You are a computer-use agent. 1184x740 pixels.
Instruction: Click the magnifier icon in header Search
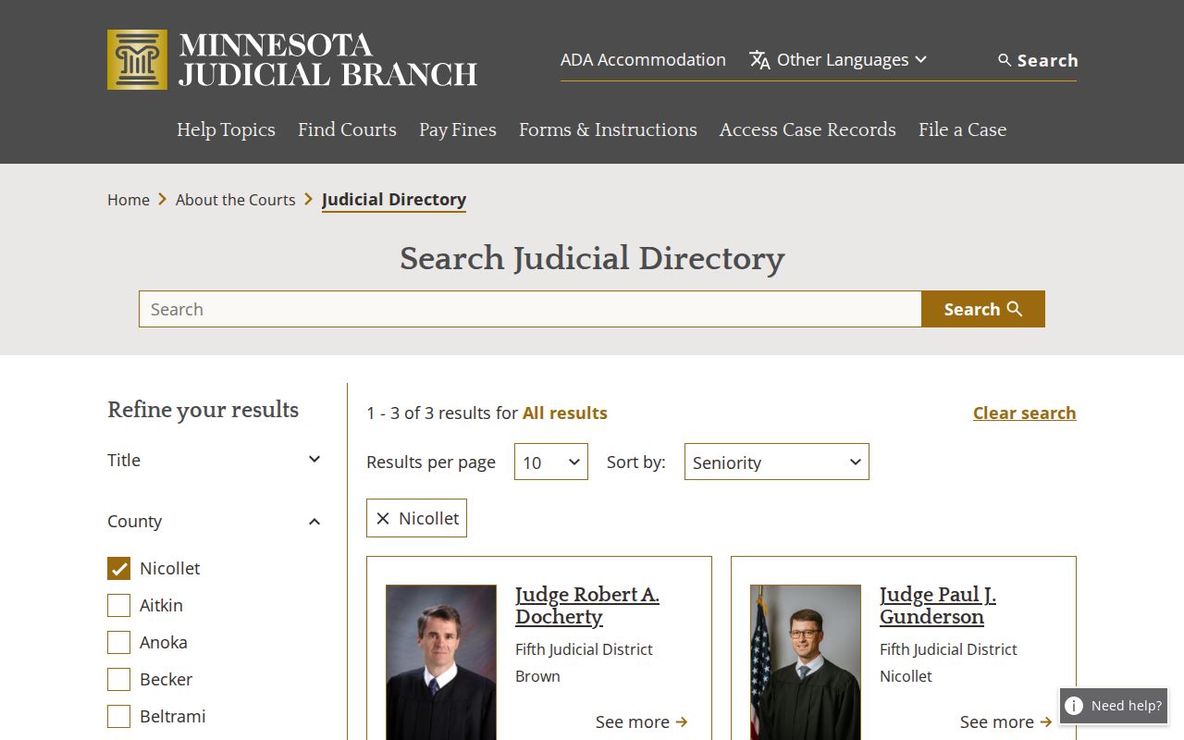[x=1005, y=60]
